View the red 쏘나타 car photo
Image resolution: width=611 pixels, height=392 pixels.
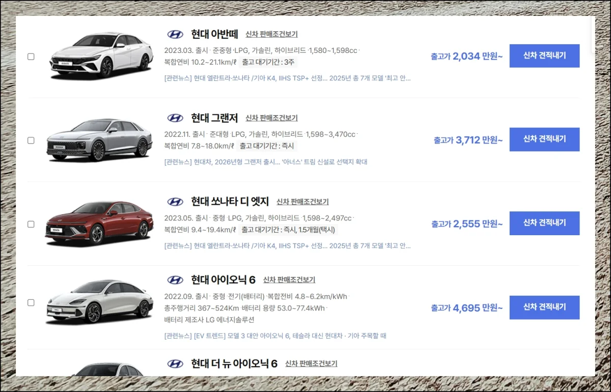point(99,222)
